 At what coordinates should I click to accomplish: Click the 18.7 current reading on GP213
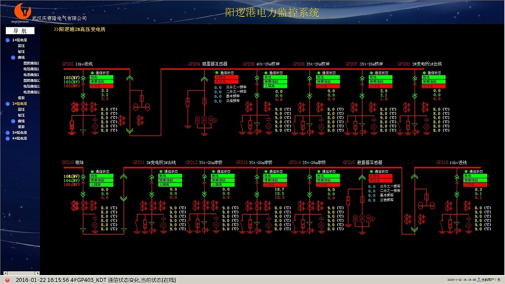point(279,189)
